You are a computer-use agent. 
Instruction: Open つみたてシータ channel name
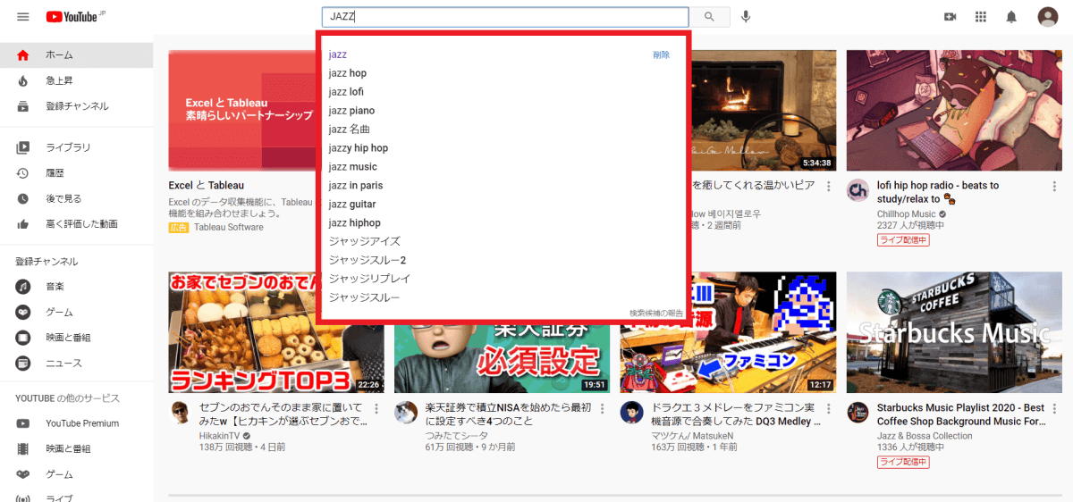pos(455,436)
